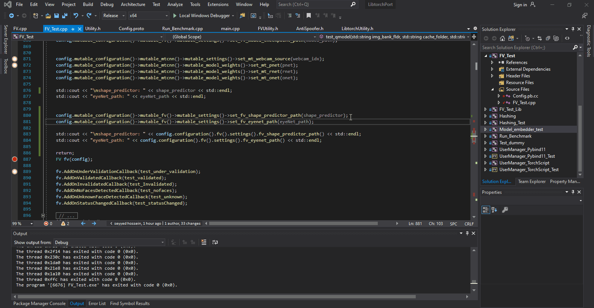Toggle the breakpoint on line 872
The width and height of the screenshot is (594, 308).
(x=15, y=65)
